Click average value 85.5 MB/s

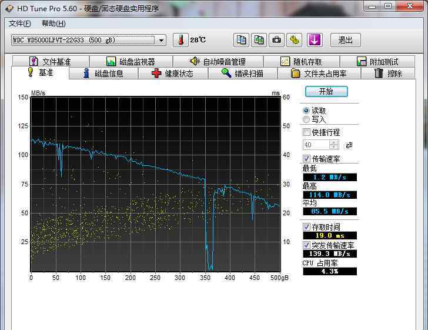[330, 211]
